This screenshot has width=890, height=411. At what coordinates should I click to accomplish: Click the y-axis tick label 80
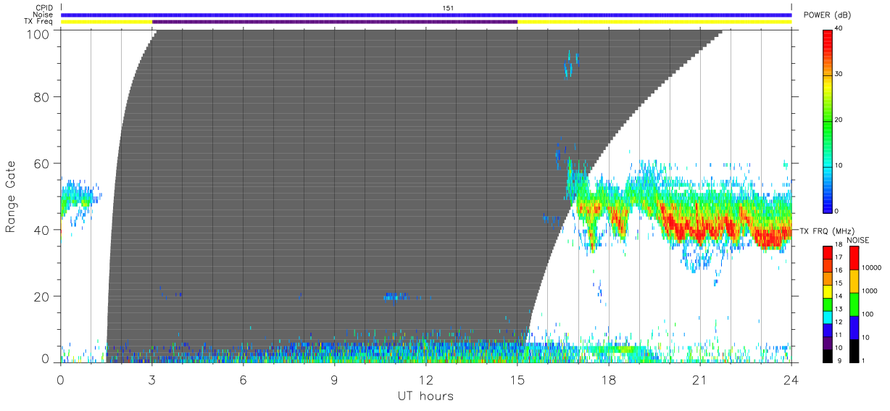pyautogui.click(x=43, y=97)
